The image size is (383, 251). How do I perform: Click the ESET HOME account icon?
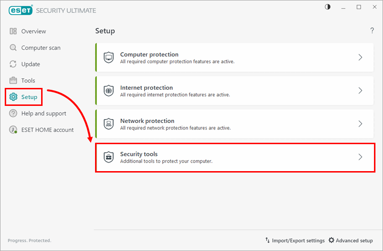click(13, 130)
